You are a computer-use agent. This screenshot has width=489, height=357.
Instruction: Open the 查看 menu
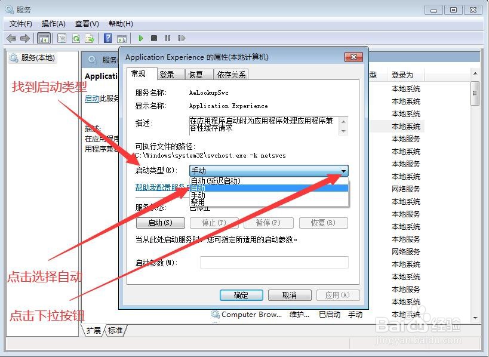click(x=85, y=24)
